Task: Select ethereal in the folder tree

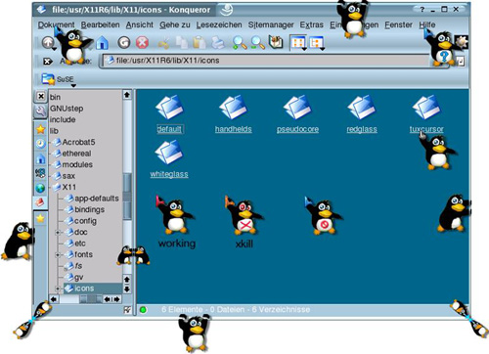Action: click(x=76, y=154)
